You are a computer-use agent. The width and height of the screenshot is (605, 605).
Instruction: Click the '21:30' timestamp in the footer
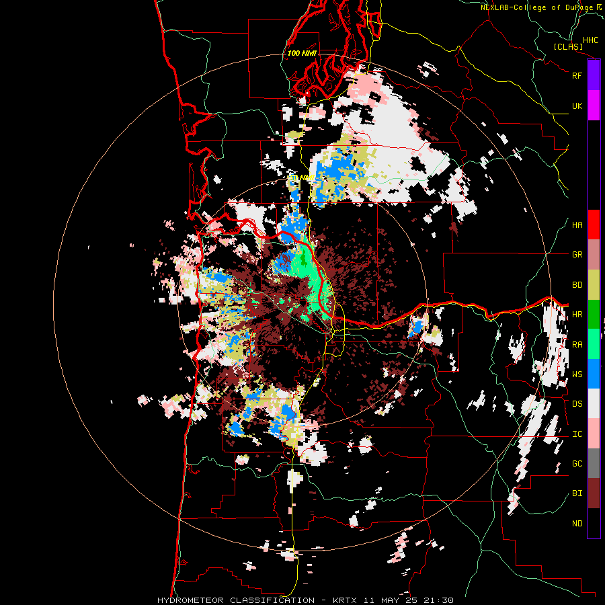438,600
